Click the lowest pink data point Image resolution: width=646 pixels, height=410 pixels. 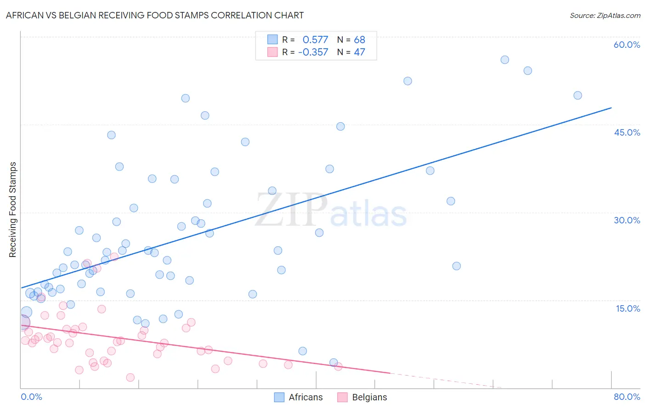(x=130, y=377)
